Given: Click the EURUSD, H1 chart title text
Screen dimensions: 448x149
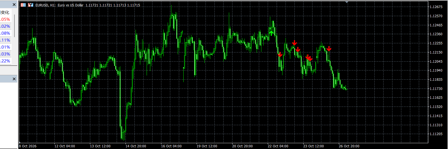Looking at the screenshot, I should 46,5.
